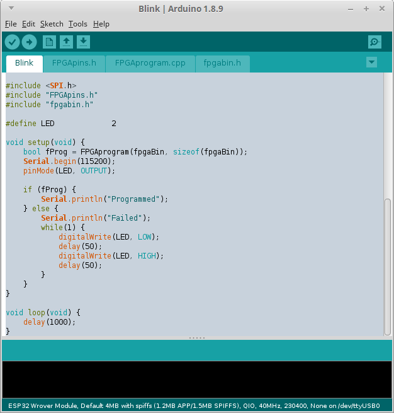Close the Arduino window
The image size is (394, 413).
[382, 9]
